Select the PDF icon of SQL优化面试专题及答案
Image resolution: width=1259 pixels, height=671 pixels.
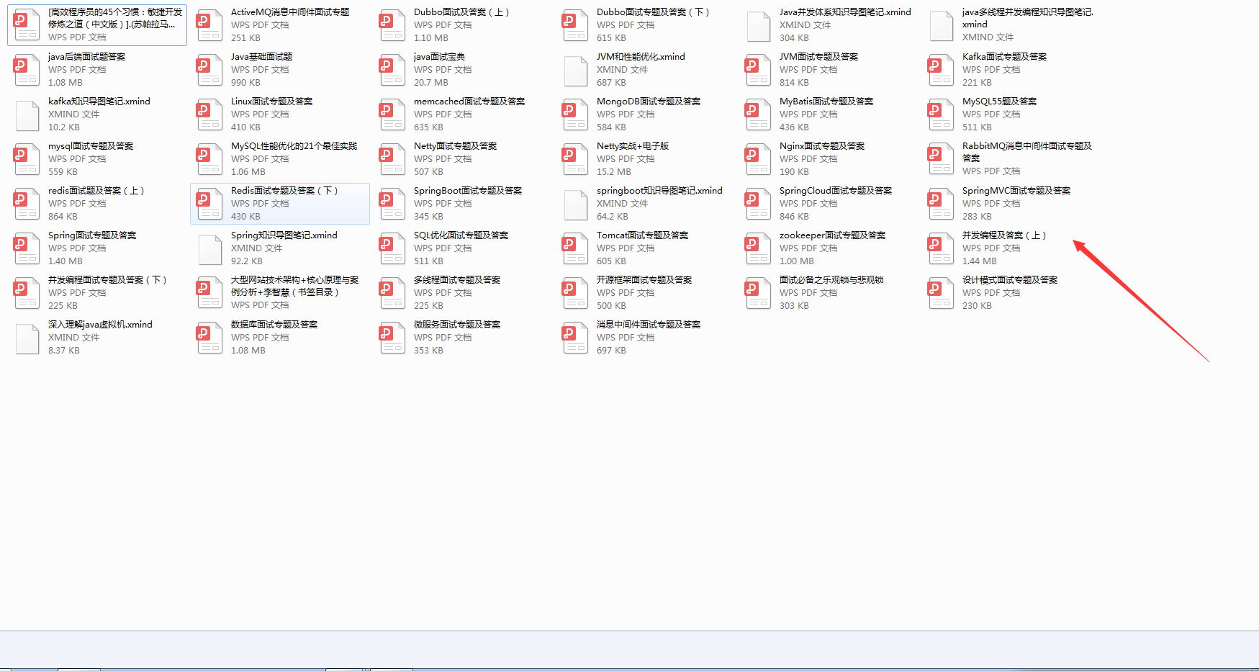pos(392,248)
